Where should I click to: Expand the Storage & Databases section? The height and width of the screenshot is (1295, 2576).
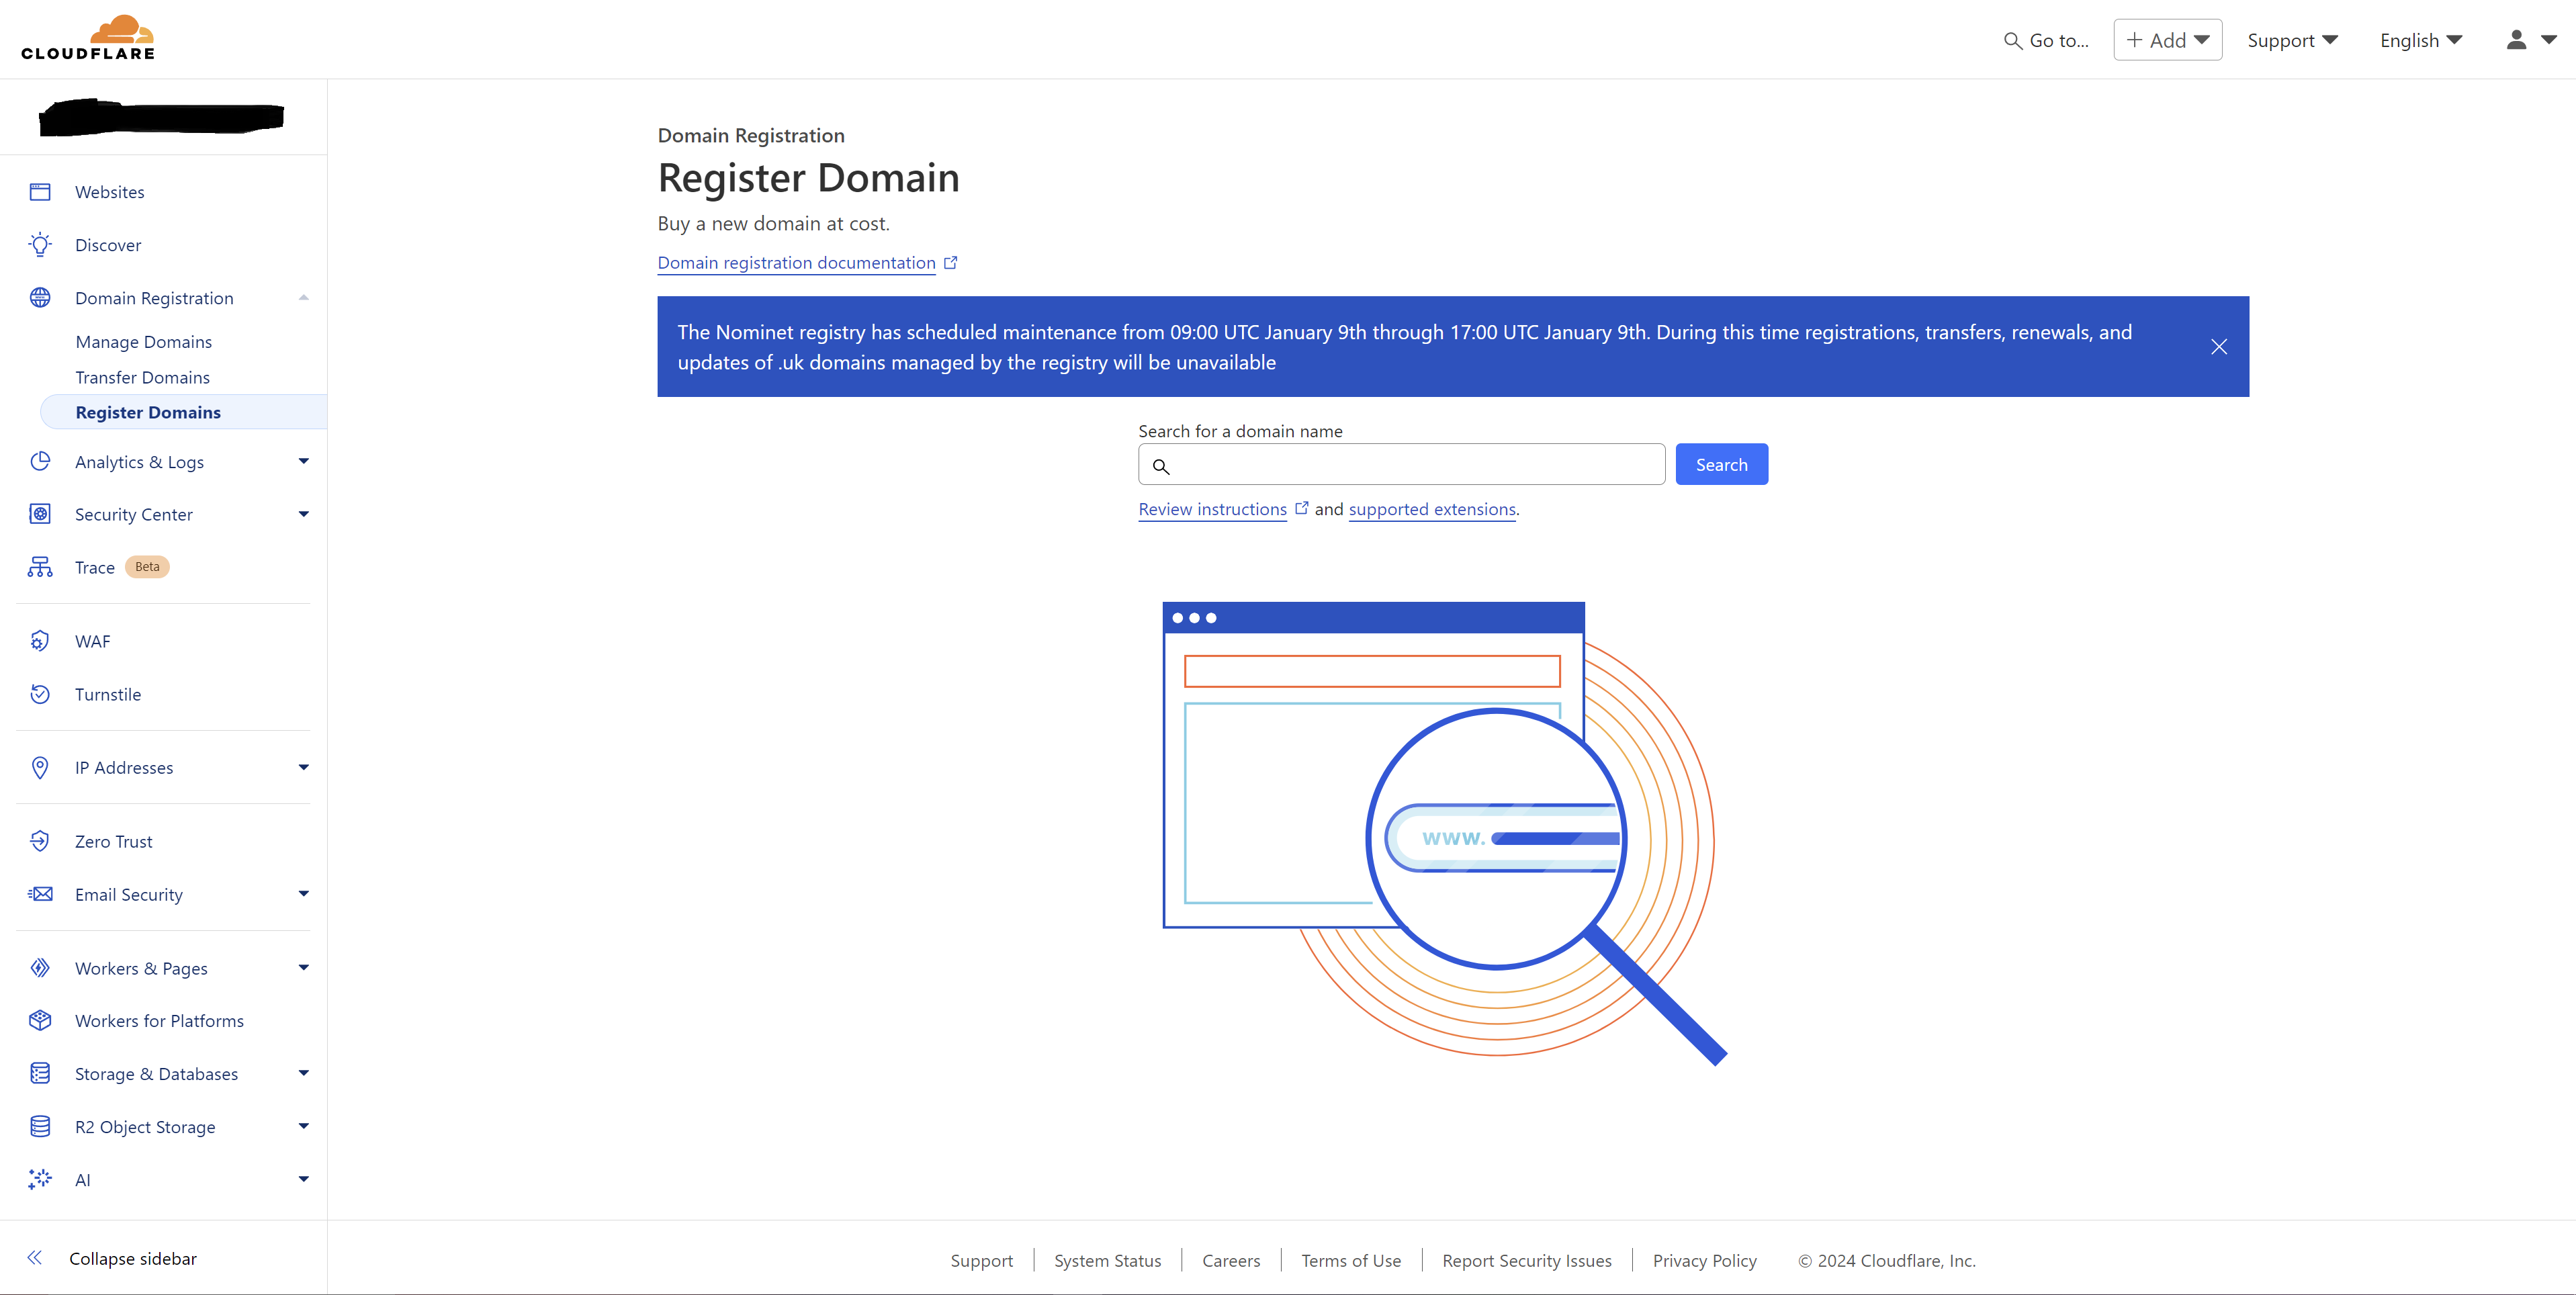303,1073
